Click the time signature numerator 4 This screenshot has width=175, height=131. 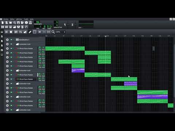[x=56, y=22]
